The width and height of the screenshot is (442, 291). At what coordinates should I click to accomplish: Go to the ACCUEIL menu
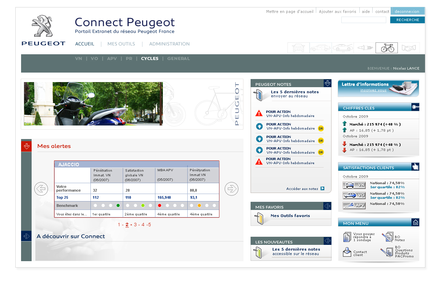tap(85, 44)
